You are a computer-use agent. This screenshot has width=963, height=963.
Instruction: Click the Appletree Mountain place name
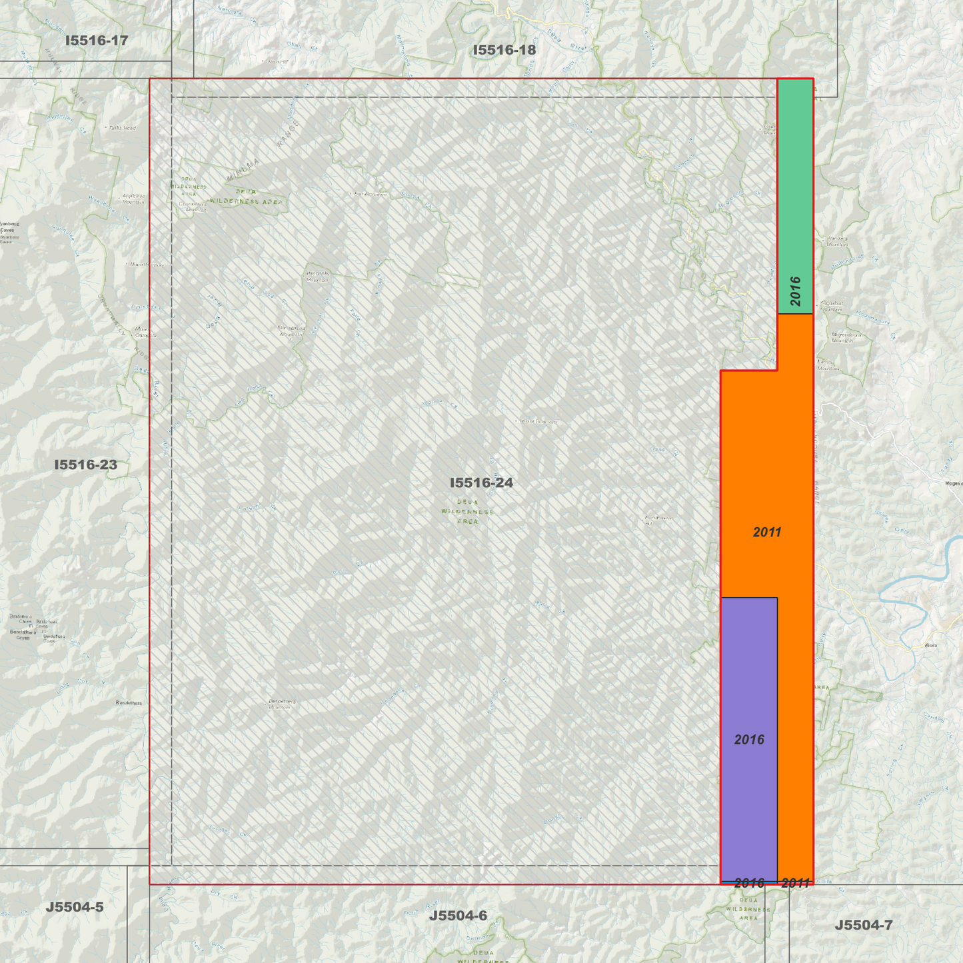tap(133, 199)
